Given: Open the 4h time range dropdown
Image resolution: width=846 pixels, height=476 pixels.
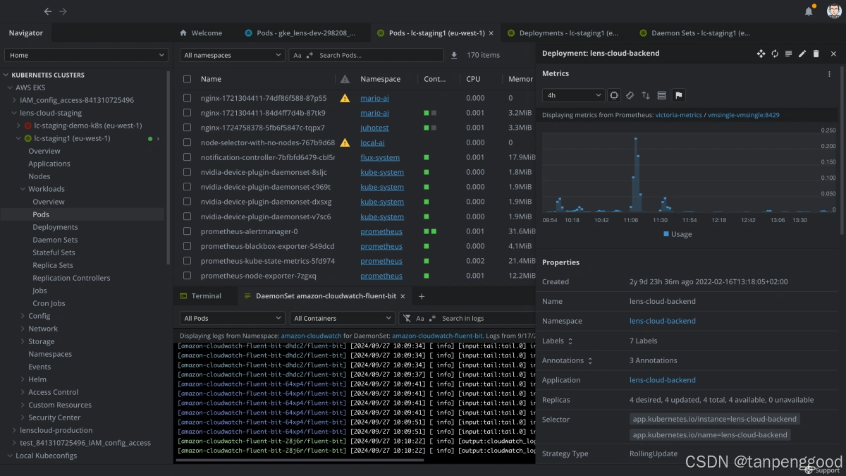Looking at the screenshot, I should click(573, 95).
